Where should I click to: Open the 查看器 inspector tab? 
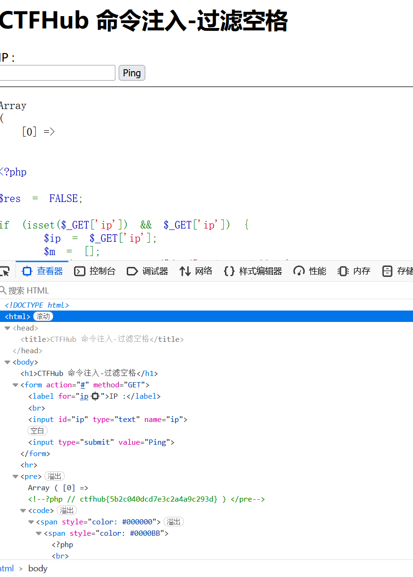tap(43, 271)
